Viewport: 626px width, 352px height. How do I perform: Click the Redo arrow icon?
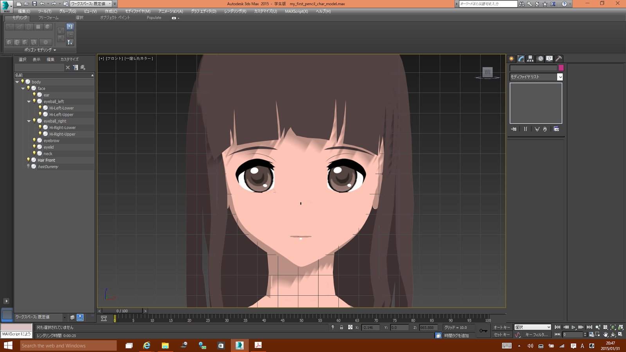tap(54, 4)
